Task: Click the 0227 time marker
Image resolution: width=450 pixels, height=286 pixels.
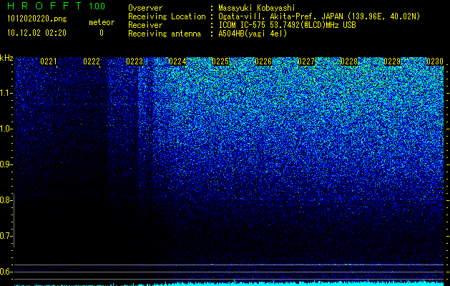Action: pyautogui.click(x=306, y=61)
